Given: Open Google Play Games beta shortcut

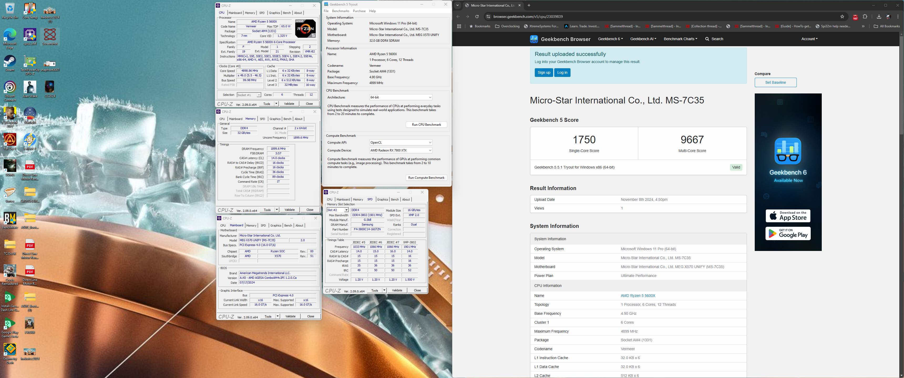Looking at the screenshot, I should click(x=10, y=328).
